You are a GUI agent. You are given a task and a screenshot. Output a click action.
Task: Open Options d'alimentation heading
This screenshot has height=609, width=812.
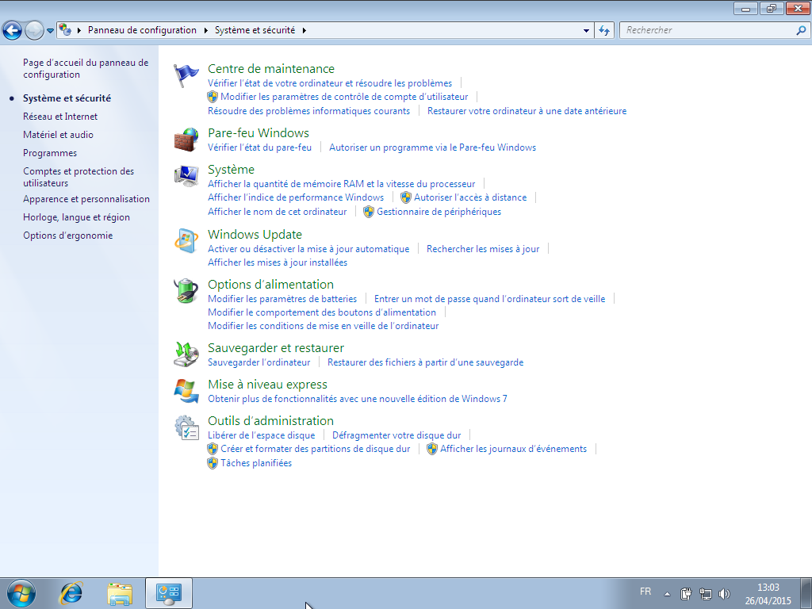tap(270, 285)
